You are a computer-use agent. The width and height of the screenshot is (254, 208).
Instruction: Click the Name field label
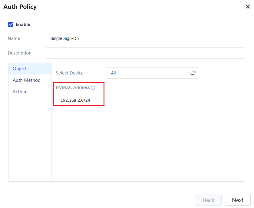14,38
